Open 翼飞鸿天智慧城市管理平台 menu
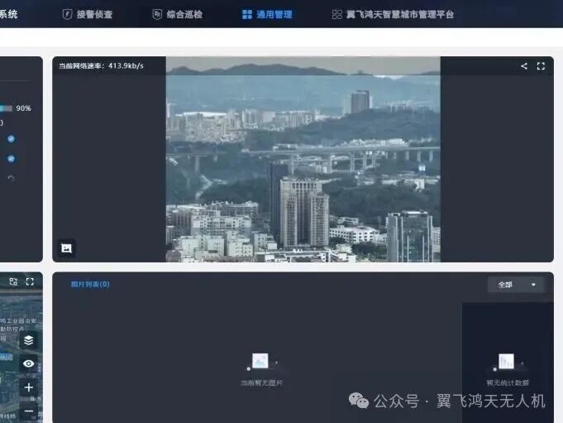This screenshot has width=563, height=423. pos(393,14)
